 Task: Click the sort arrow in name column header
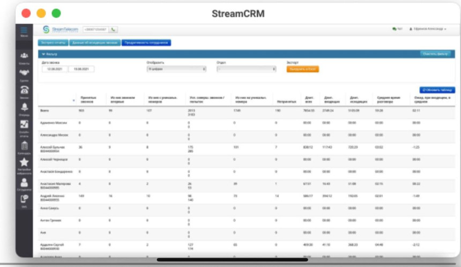73,101
